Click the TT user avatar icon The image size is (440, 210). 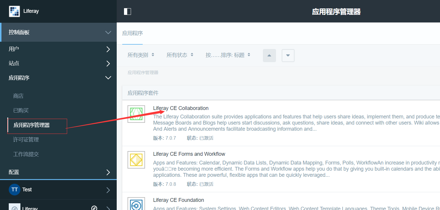(14, 190)
